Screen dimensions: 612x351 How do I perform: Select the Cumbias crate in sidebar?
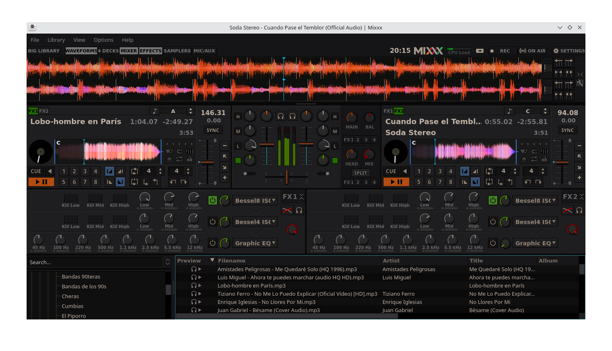(x=72, y=306)
